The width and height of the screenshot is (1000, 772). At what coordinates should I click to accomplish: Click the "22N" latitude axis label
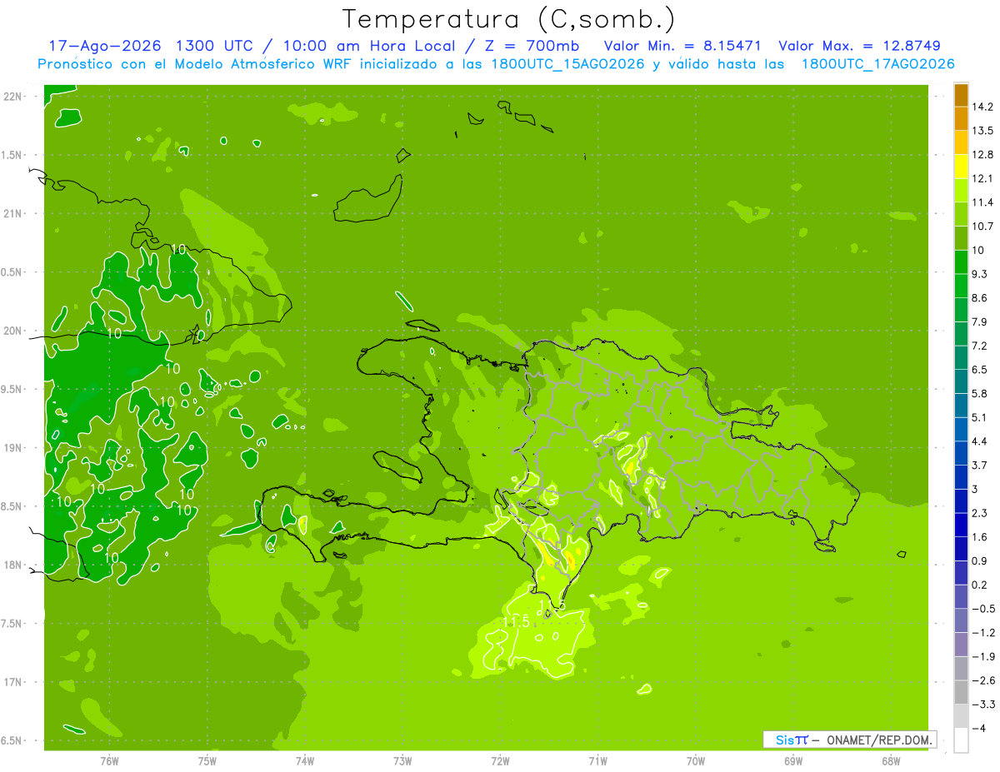[14, 97]
